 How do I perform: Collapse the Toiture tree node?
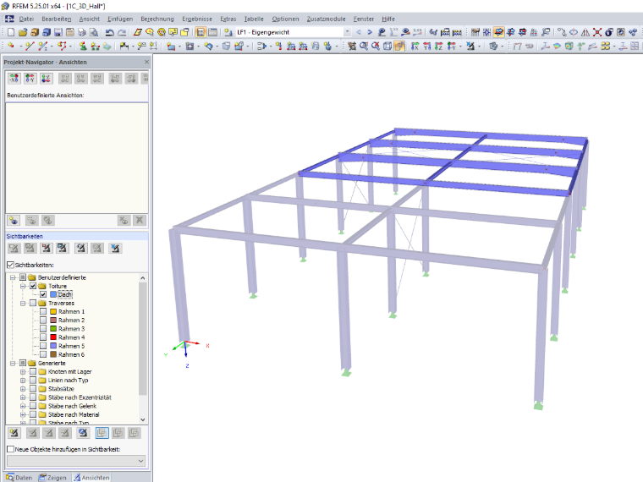pos(23,286)
